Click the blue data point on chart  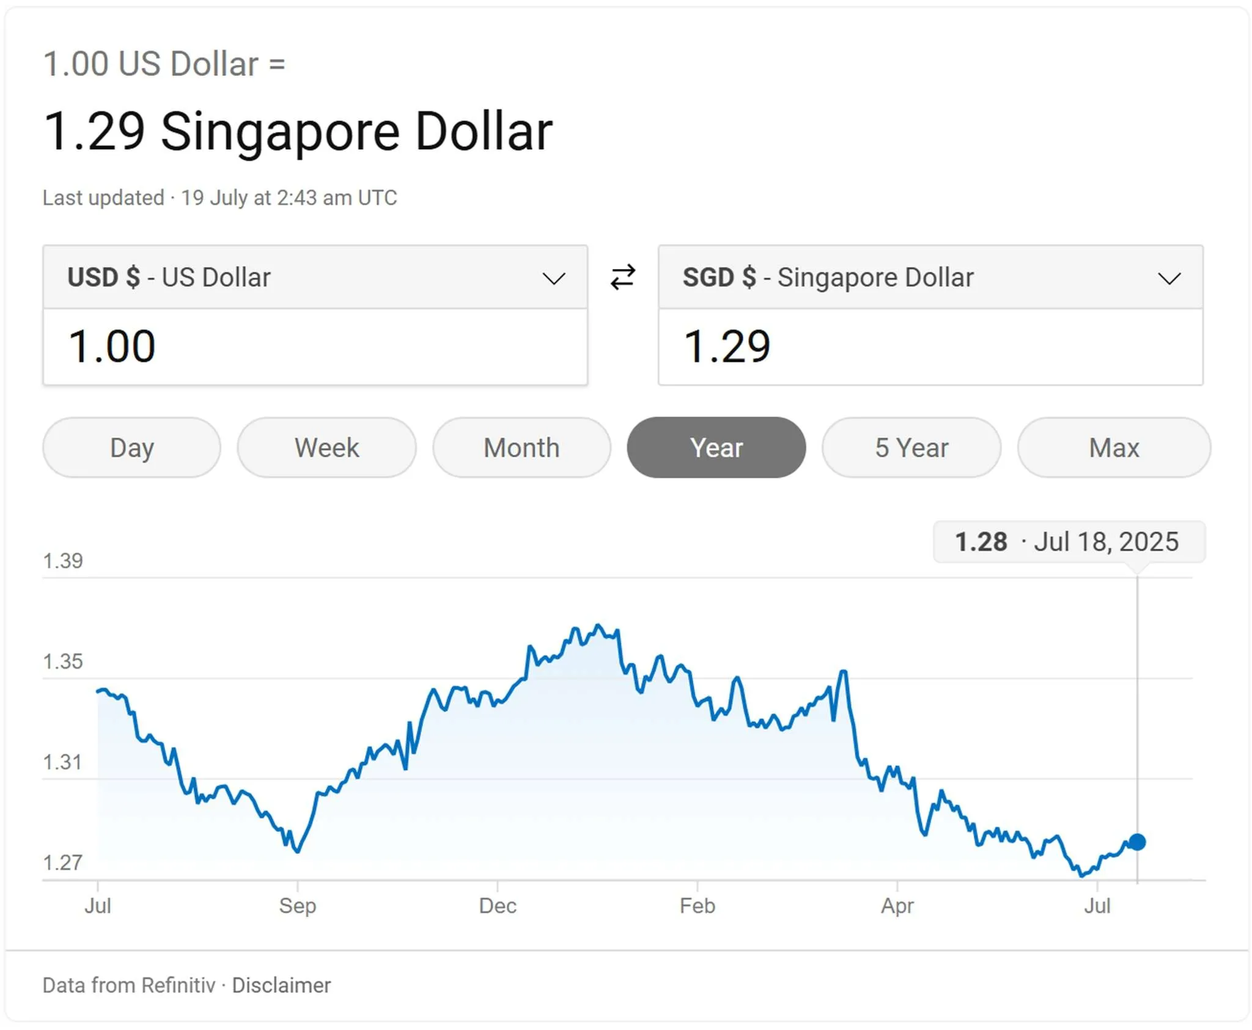(1136, 842)
